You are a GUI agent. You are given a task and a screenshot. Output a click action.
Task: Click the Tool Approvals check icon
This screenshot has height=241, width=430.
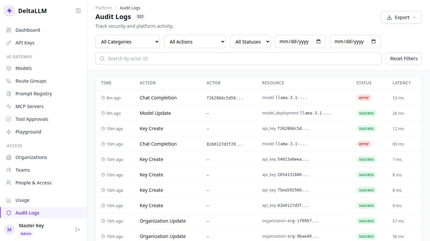pos(9,119)
